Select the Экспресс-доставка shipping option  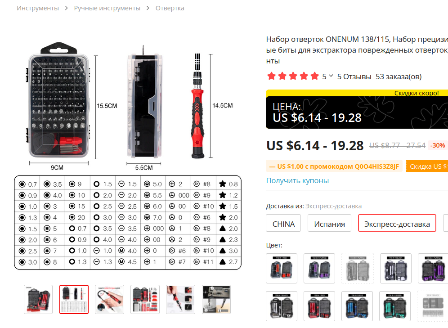click(397, 224)
